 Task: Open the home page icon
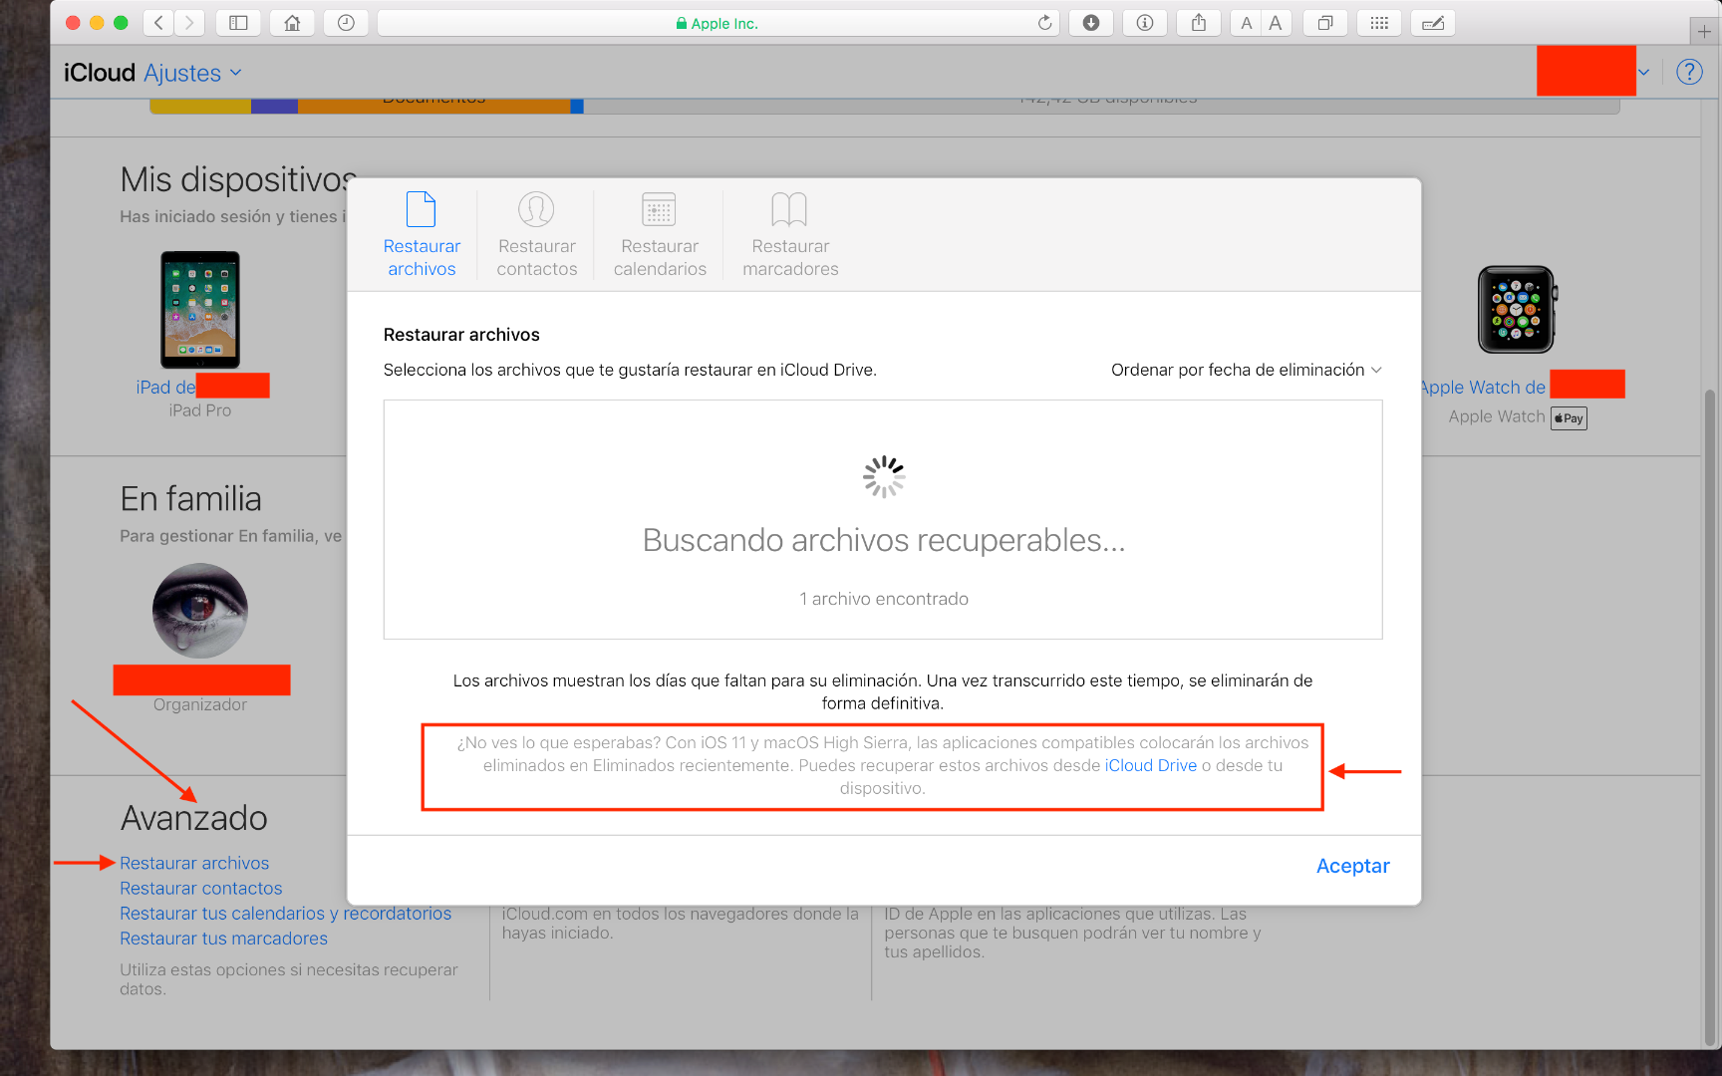coord(292,23)
